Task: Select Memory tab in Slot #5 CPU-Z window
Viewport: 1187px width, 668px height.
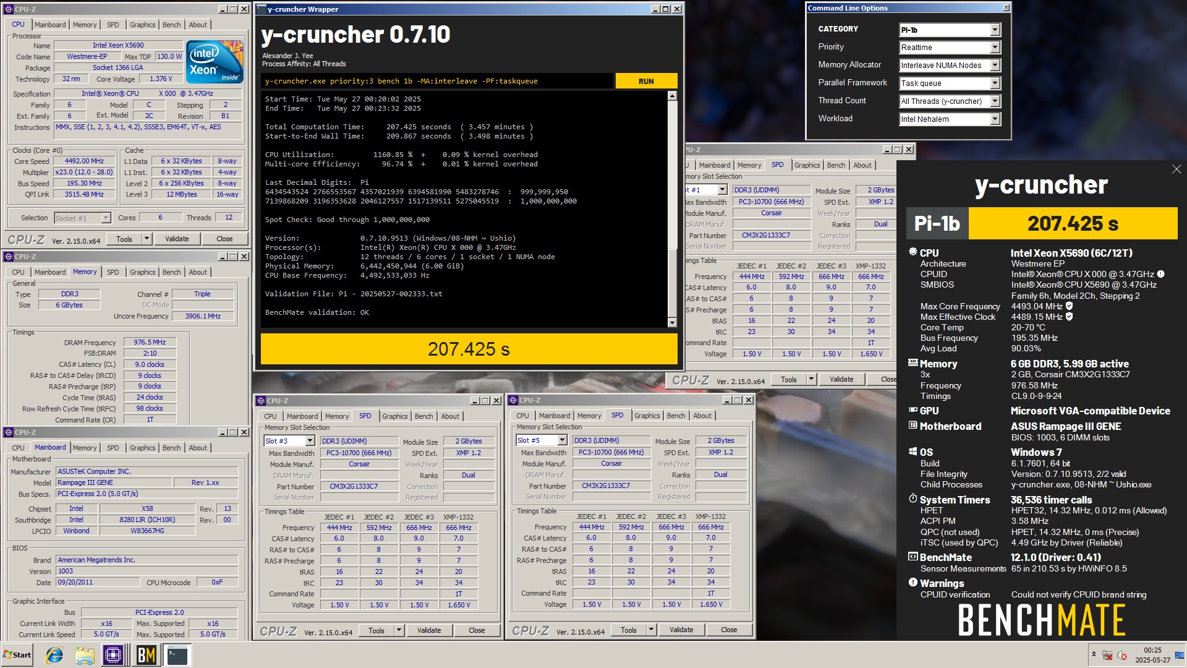Action: click(x=589, y=416)
